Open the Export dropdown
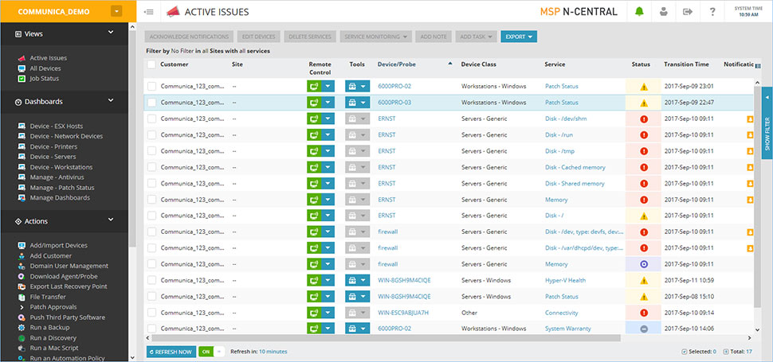Viewport: 773px width, 362px height. (519, 37)
